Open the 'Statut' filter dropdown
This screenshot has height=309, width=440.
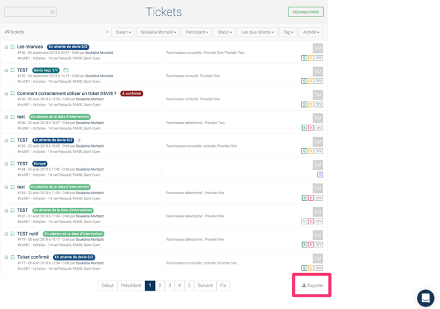coord(225,32)
